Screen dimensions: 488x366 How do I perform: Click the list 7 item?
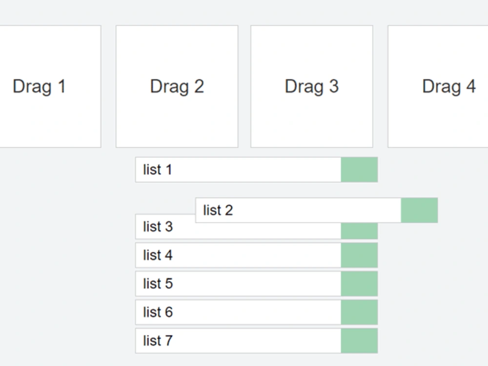pos(257,341)
